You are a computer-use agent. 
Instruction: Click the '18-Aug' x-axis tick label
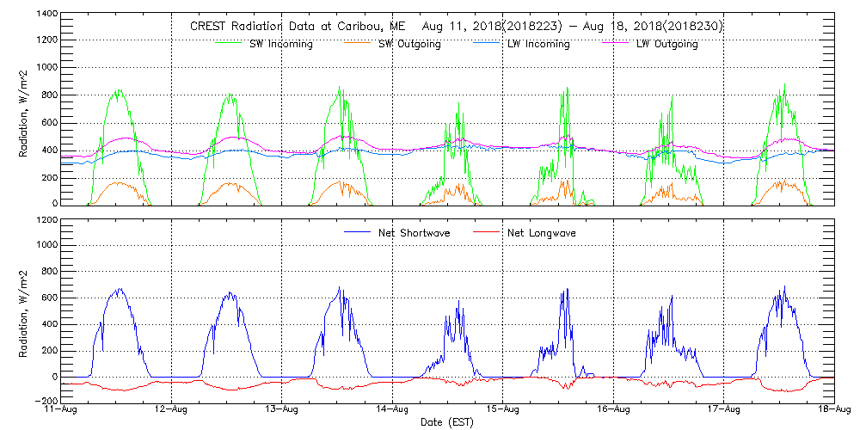tap(833, 411)
